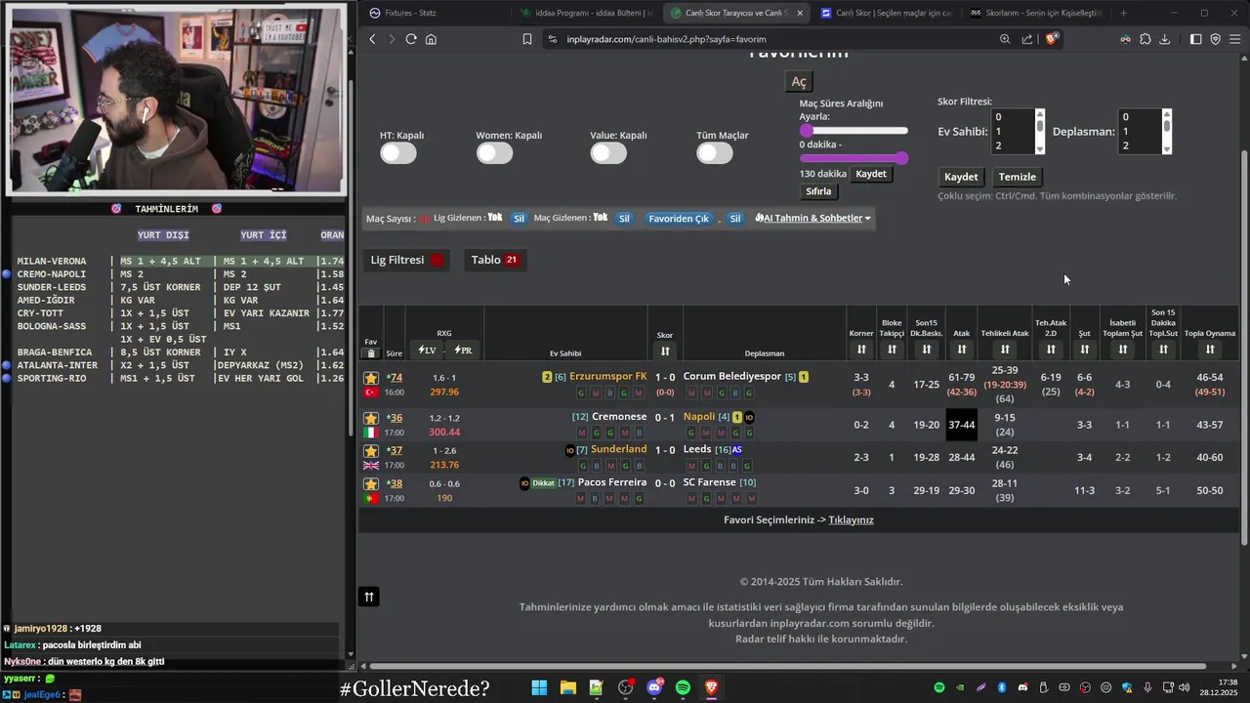Click the scroll-to-top double arrow button
The width and height of the screenshot is (1250, 703).
point(369,597)
